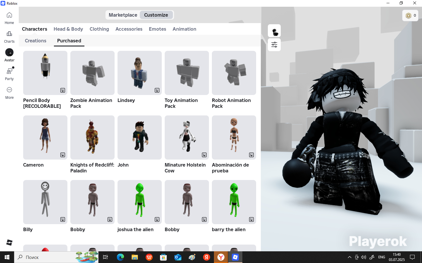This screenshot has width=422, height=263.
Task: Equip the Pencil Body character thumbnail
Action: (x=45, y=73)
